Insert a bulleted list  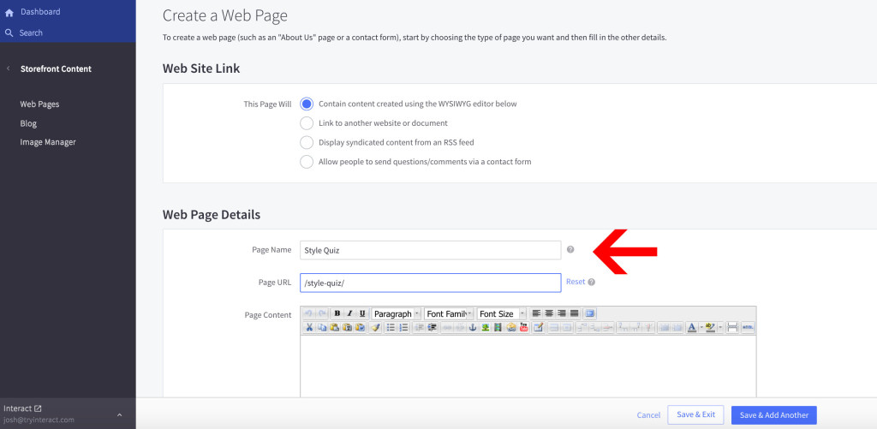point(391,328)
